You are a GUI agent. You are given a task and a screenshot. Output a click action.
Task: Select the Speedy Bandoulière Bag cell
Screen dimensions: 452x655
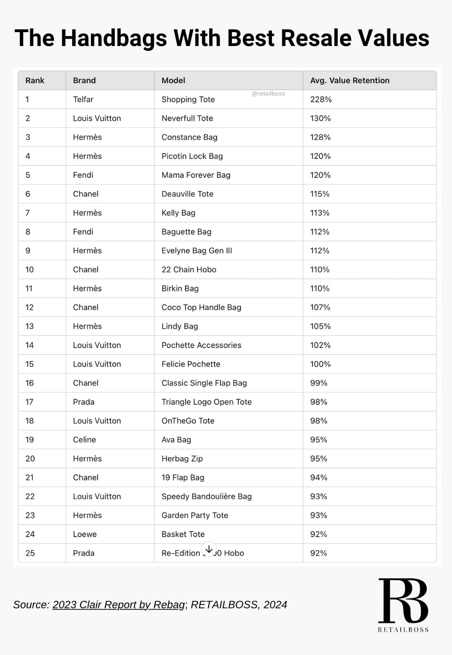[x=228, y=496]
